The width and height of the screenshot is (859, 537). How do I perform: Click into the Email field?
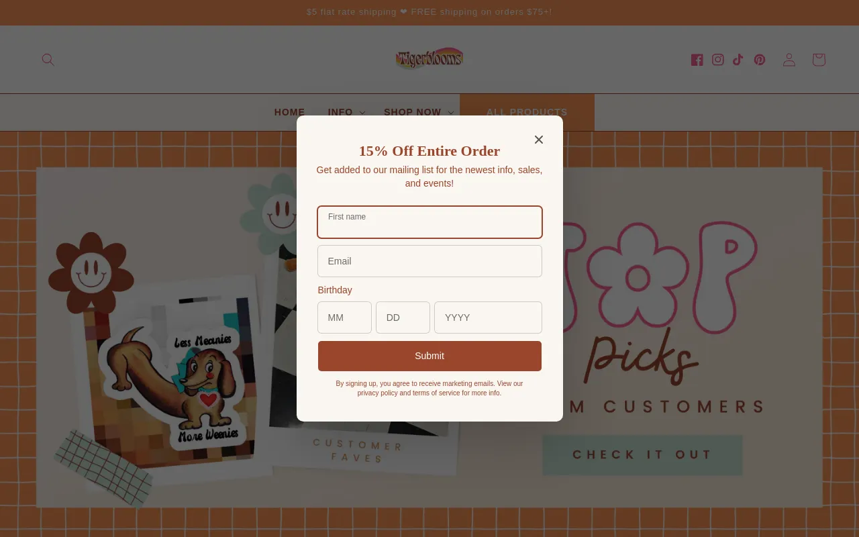coord(429,261)
